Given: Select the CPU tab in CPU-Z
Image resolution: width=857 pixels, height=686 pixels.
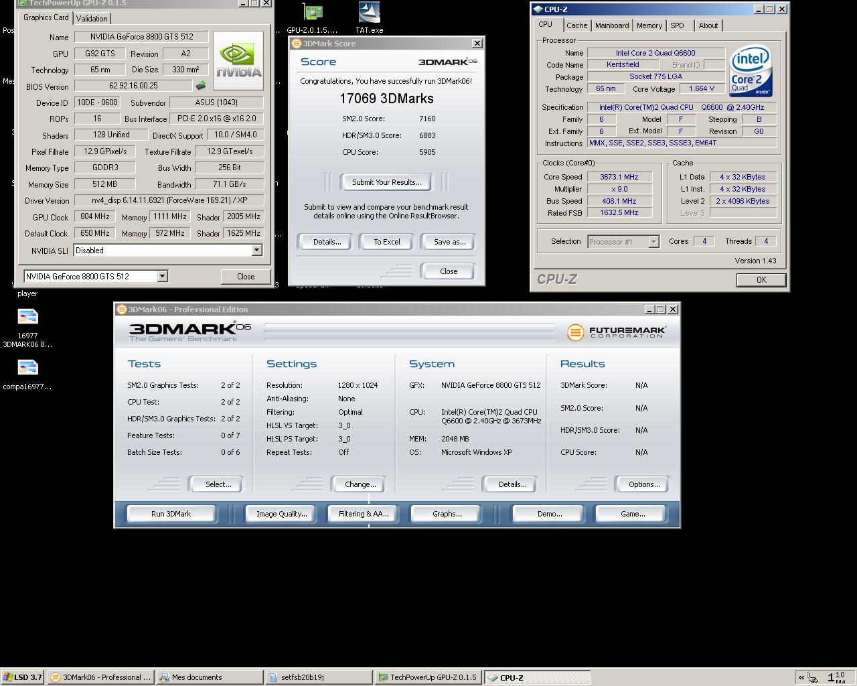Looking at the screenshot, I should coord(546,24).
